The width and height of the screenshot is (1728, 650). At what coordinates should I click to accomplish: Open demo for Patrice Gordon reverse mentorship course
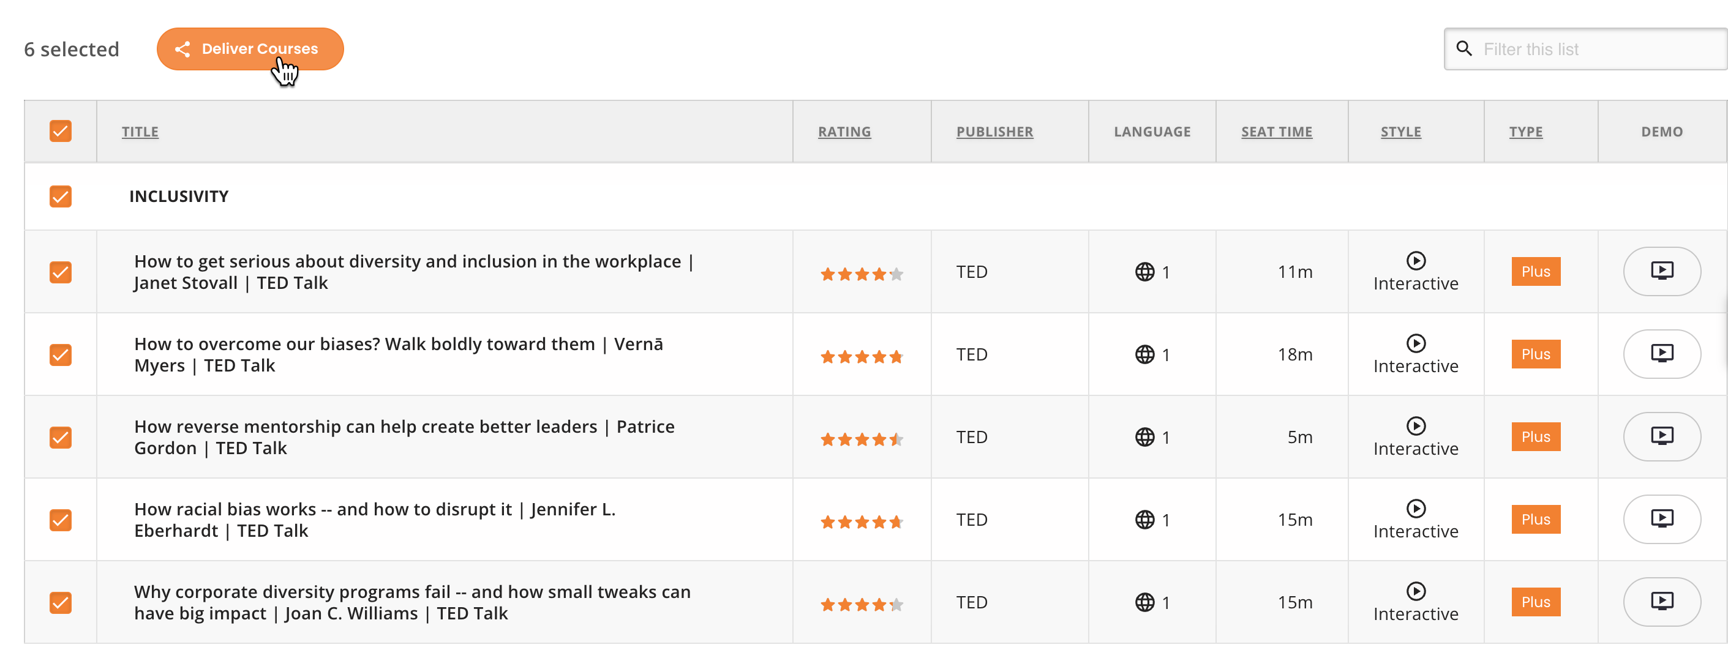(1662, 436)
